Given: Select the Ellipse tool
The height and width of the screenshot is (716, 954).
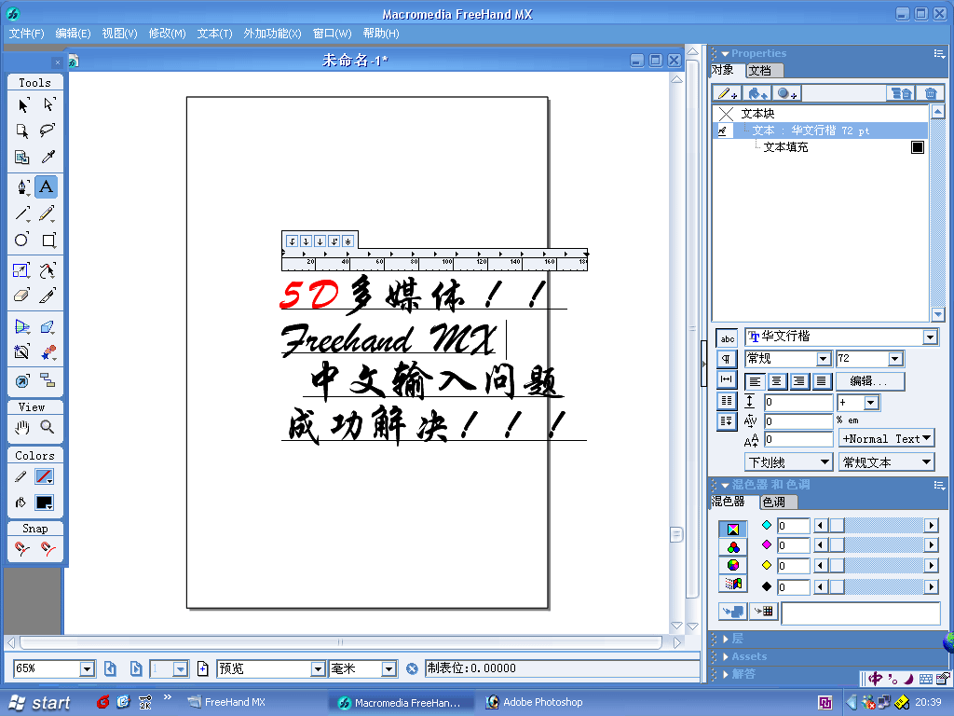Looking at the screenshot, I should pyautogui.click(x=22, y=240).
